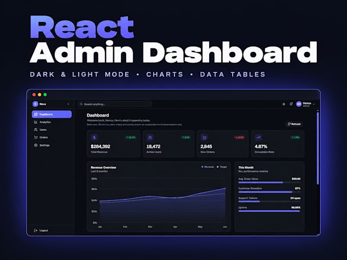This screenshot has width=347, height=260.
Task: Click the cart icon on New Orders card
Action: (x=204, y=138)
